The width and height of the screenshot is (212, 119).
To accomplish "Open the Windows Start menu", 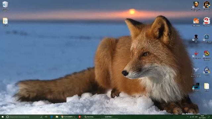I will [x=3, y=117].
